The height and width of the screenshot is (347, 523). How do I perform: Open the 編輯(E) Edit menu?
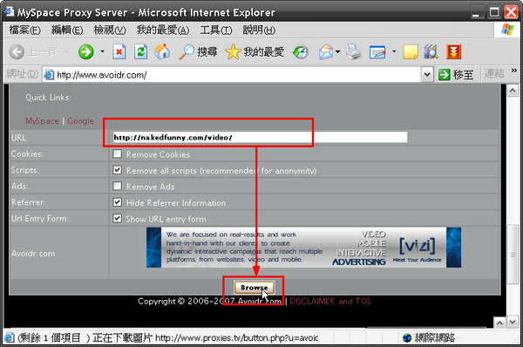coord(67,30)
